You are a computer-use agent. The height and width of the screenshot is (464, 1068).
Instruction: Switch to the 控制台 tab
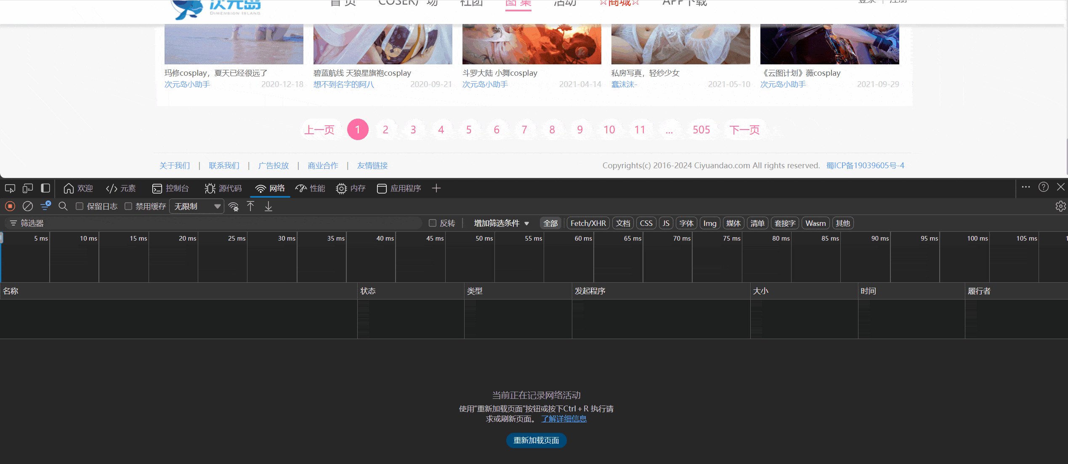(x=170, y=188)
